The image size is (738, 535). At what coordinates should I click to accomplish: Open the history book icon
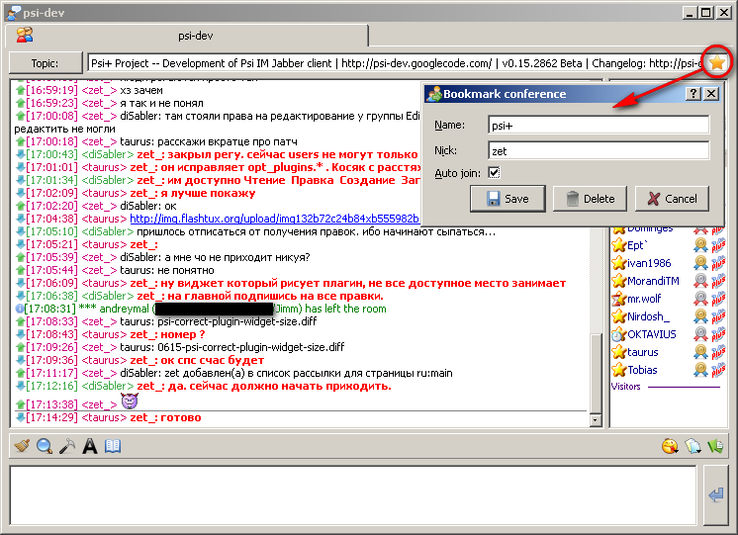(112, 446)
